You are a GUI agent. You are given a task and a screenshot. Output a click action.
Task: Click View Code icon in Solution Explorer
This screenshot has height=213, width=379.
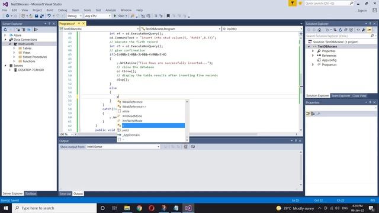[x=358, y=30]
